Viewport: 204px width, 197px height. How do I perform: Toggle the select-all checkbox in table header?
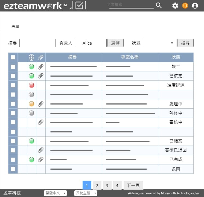pyautogui.click(x=13, y=57)
